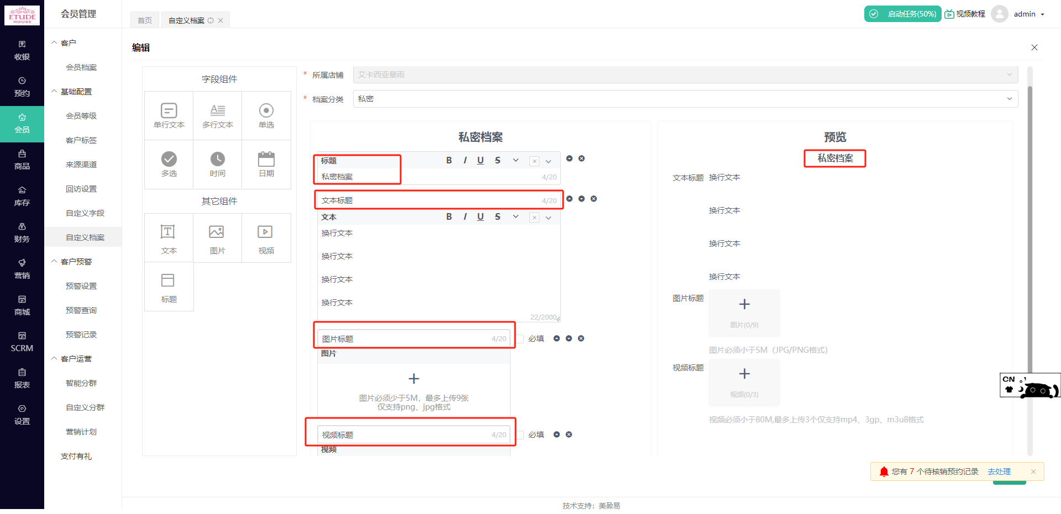Open the 所属店铺 dropdown
The image size is (1061, 514).
click(x=1010, y=75)
